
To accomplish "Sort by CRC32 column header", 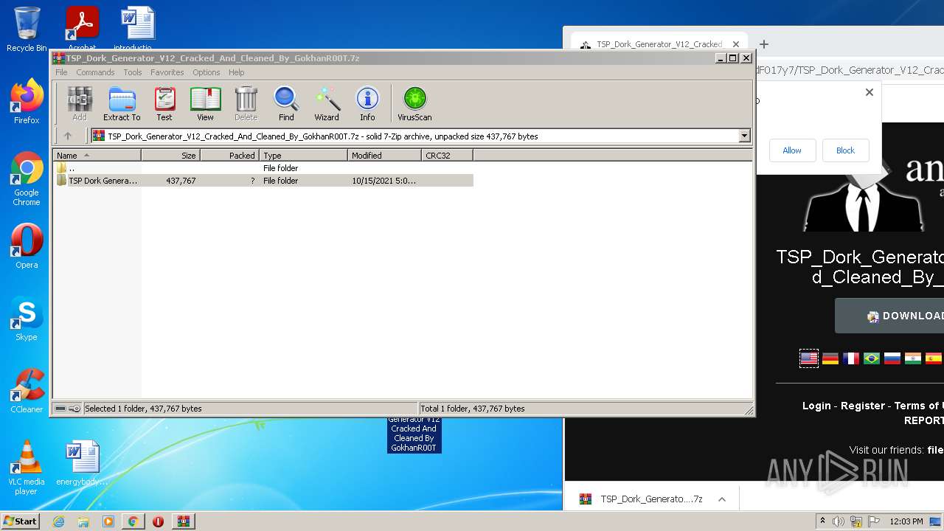I will pos(447,156).
